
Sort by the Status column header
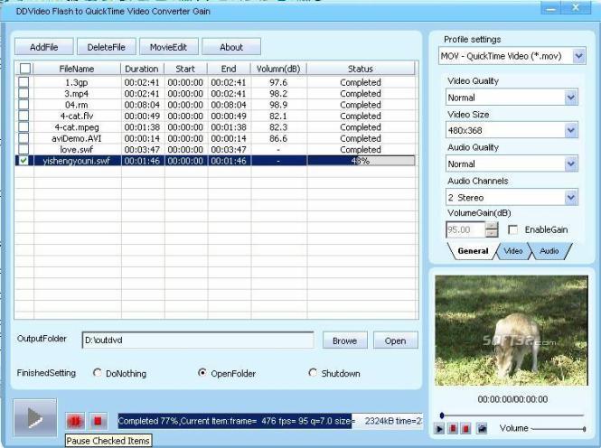point(361,69)
